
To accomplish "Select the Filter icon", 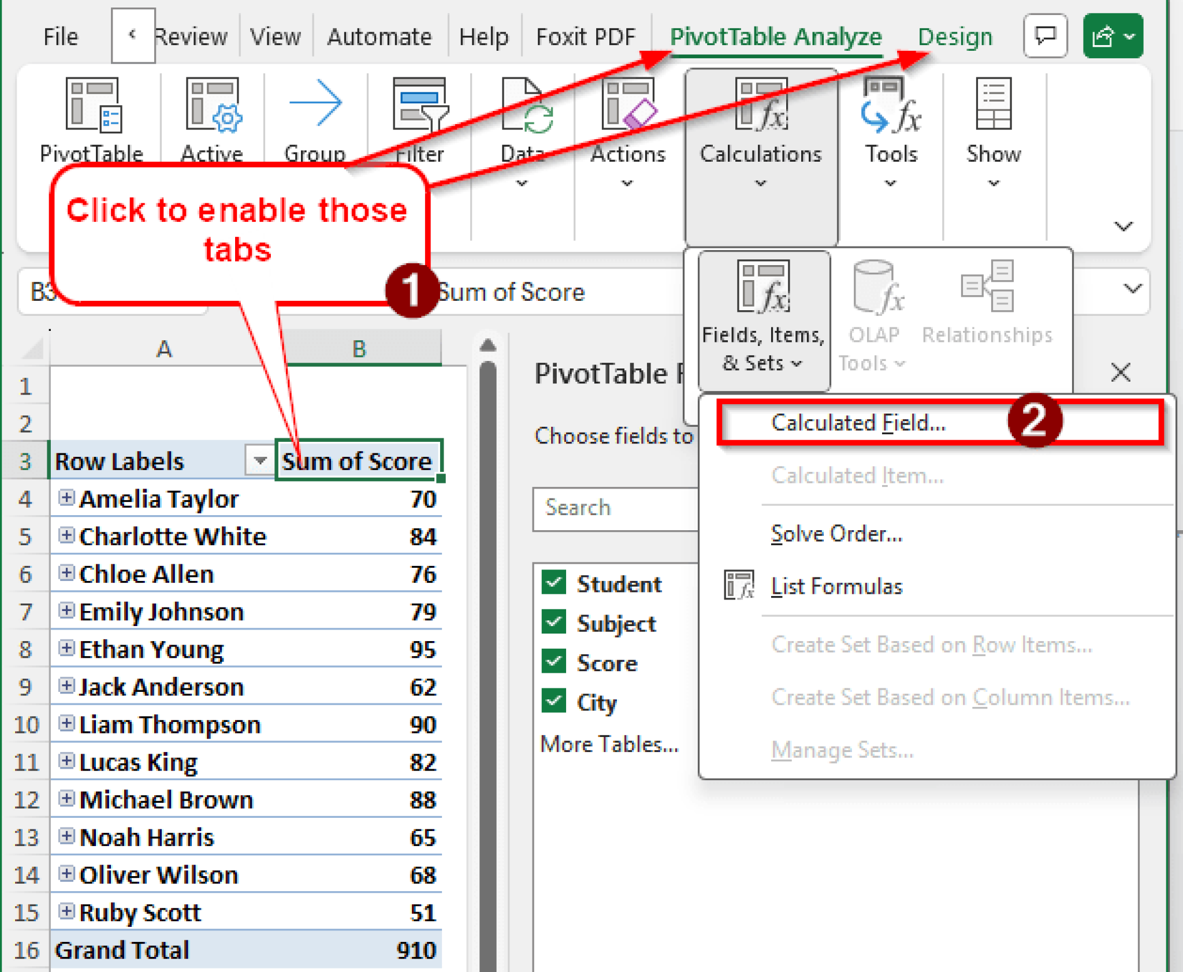I will tap(419, 110).
